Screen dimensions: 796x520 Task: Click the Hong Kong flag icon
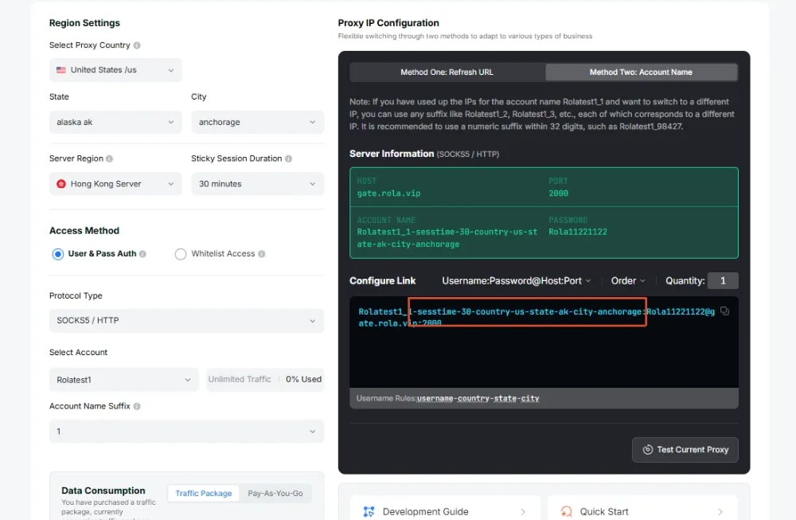click(x=61, y=184)
